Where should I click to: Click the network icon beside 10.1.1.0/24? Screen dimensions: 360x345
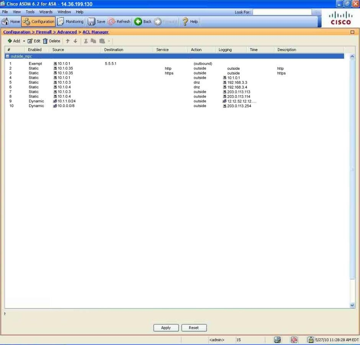pos(55,101)
